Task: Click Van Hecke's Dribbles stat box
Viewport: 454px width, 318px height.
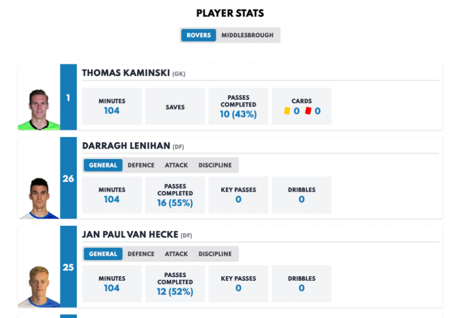Action: tap(301, 284)
